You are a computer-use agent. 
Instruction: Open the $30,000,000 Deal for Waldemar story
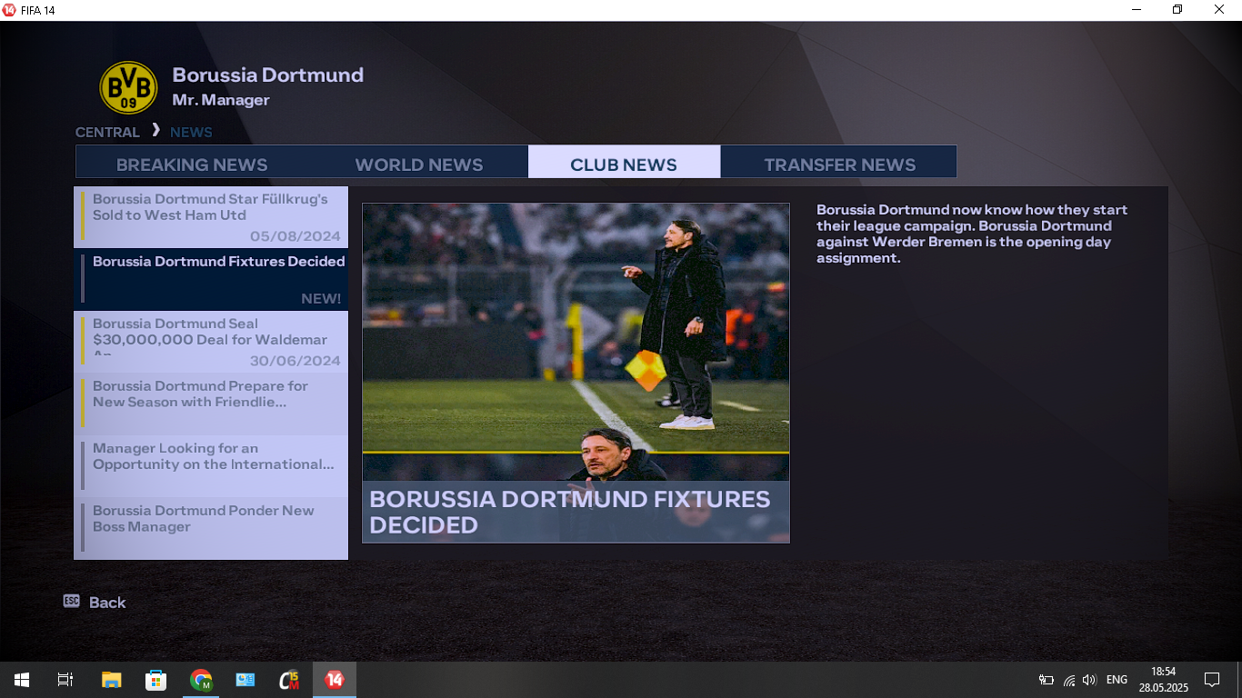(211, 342)
